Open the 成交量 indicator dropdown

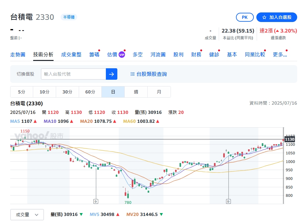point(27,215)
